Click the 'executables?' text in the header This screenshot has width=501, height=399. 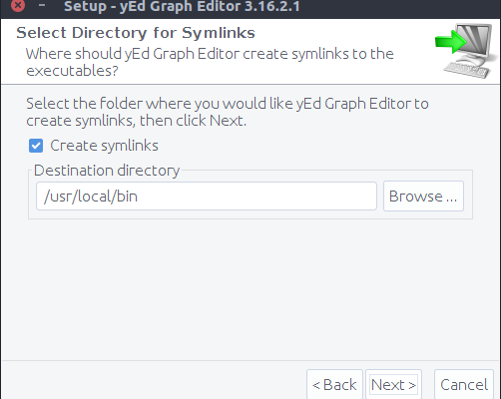[x=72, y=71]
